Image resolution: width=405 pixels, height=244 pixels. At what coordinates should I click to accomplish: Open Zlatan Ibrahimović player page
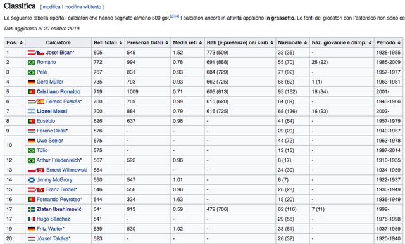point(59,209)
